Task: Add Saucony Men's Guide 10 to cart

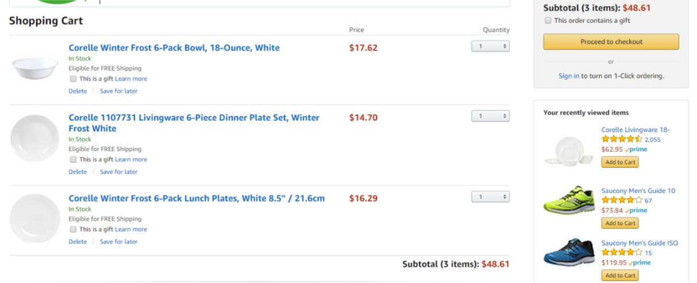Action: pyautogui.click(x=620, y=223)
